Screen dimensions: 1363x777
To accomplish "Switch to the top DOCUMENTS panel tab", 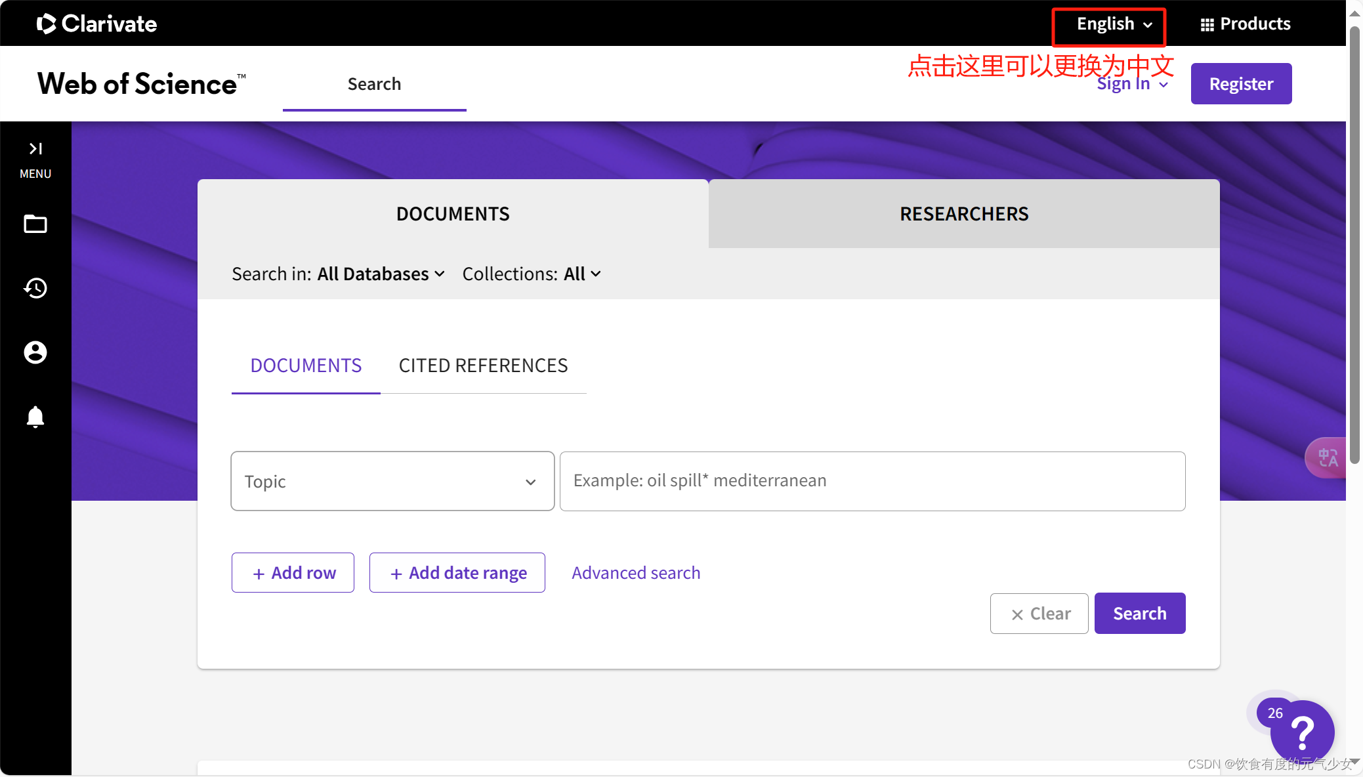I will pyautogui.click(x=453, y=214).
